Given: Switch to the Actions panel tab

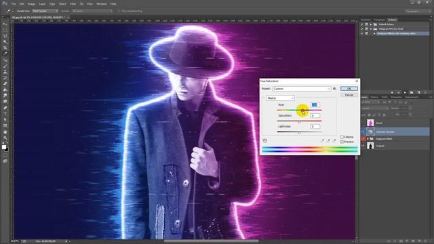Looking at the screenshot, I should (392, 20).
